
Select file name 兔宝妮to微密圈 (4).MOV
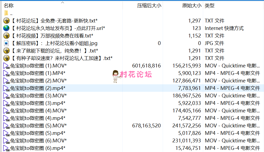tap(38, 111)
